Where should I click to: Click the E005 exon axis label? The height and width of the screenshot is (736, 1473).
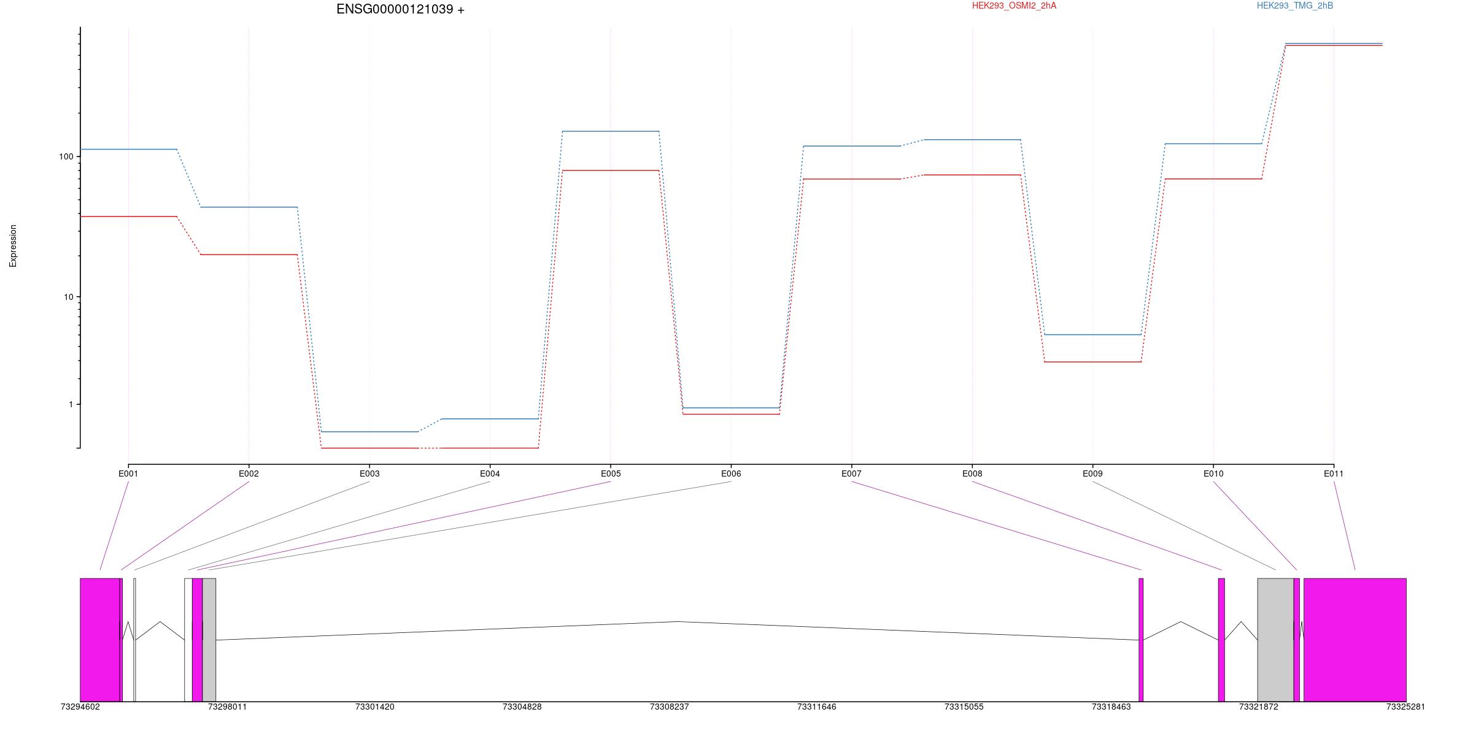611,473
